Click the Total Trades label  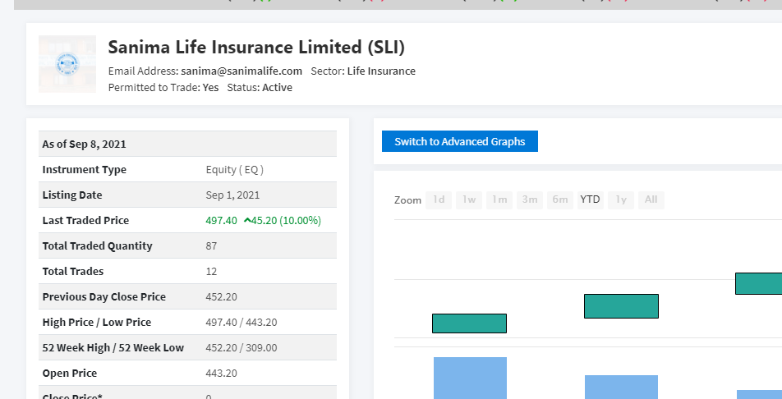point(73,271)
